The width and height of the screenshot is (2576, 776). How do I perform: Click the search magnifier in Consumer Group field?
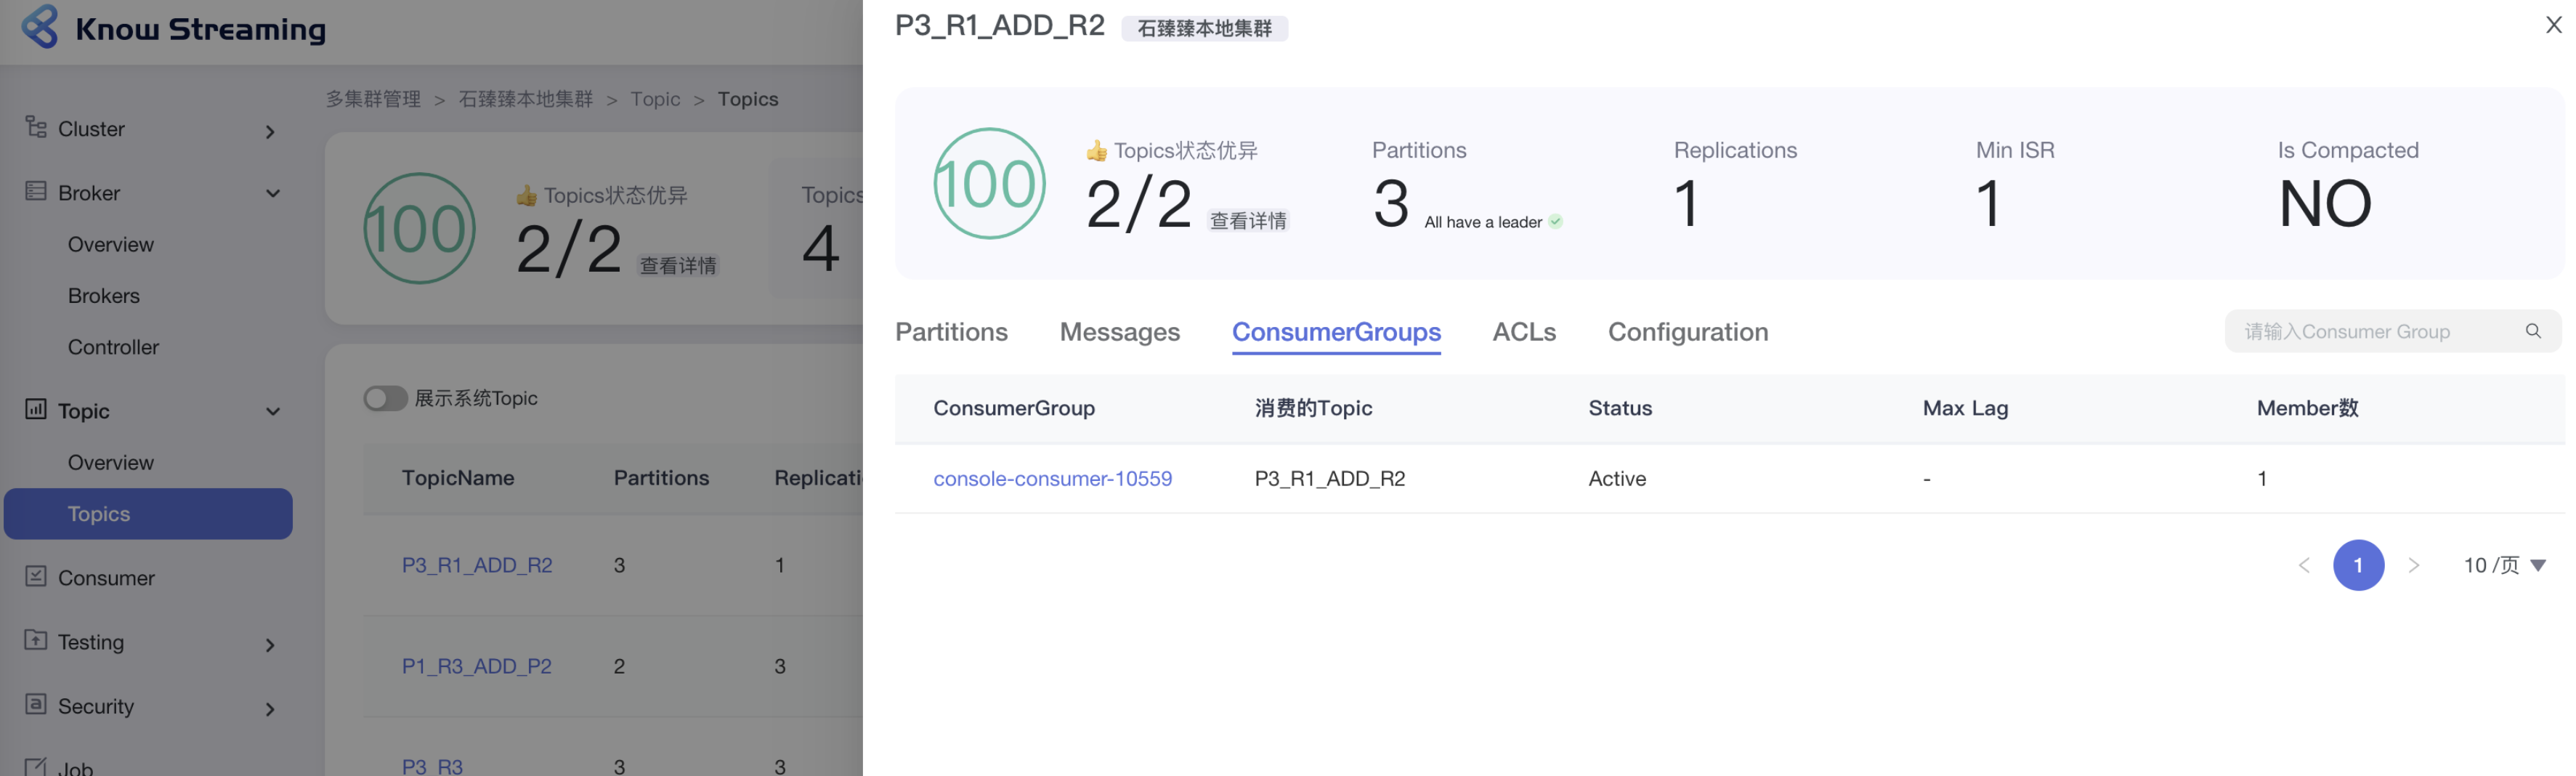coord(2532,331)
